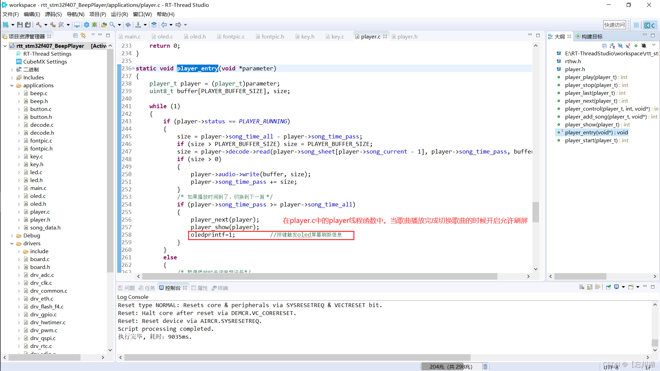The width and height of the screenshot is (660, 371).
Task: Open the blue book documentation icon
Action: point(128,25)
